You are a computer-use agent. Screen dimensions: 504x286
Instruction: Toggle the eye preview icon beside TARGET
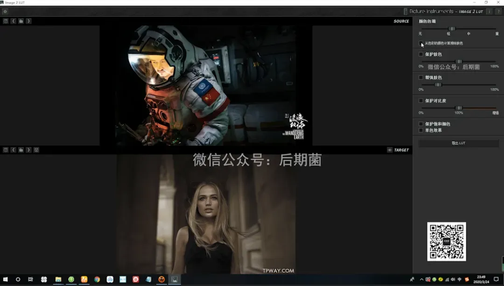tap(390, 150)
